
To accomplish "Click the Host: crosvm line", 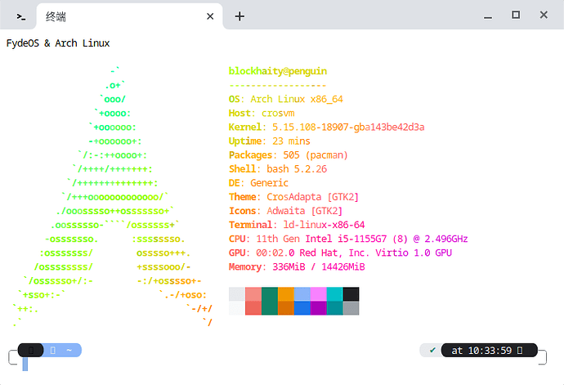I will click(x=262, y=114).
